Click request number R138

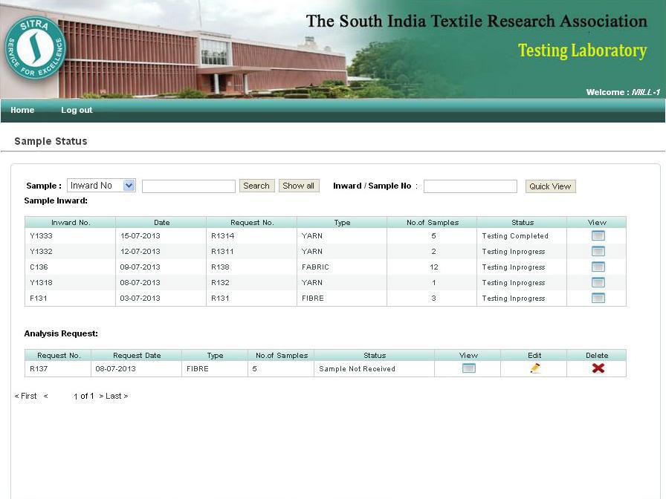220,267
